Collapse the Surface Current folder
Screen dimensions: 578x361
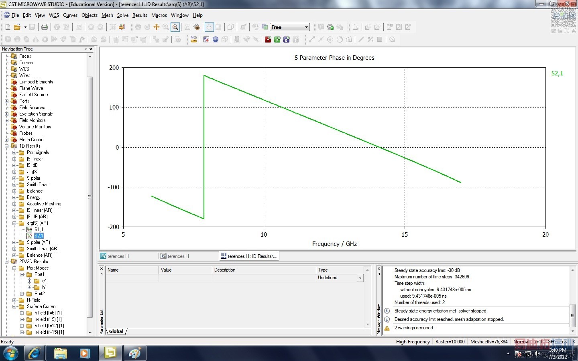(x=14, y=306)
